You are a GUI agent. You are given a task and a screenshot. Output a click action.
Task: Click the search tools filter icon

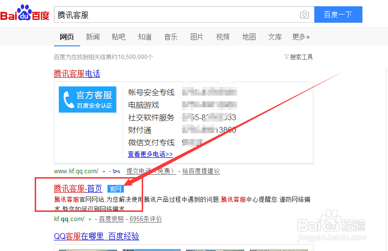[286, 57]
